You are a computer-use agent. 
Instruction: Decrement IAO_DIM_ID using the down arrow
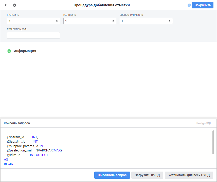tap(113, 22)
